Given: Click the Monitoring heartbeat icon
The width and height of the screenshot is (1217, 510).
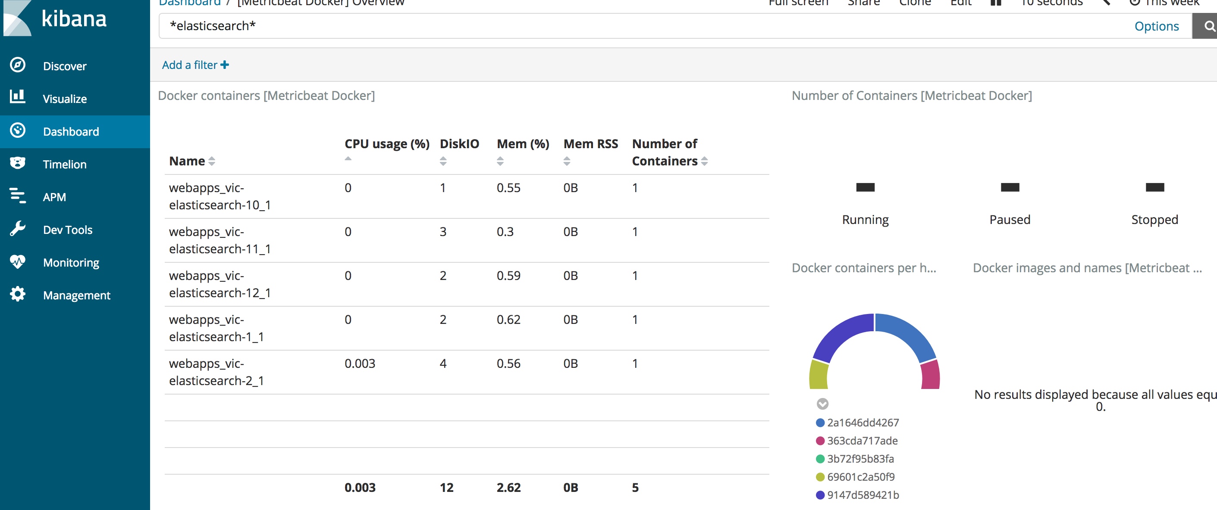Looking at the screenshot, I should point(18,261).
